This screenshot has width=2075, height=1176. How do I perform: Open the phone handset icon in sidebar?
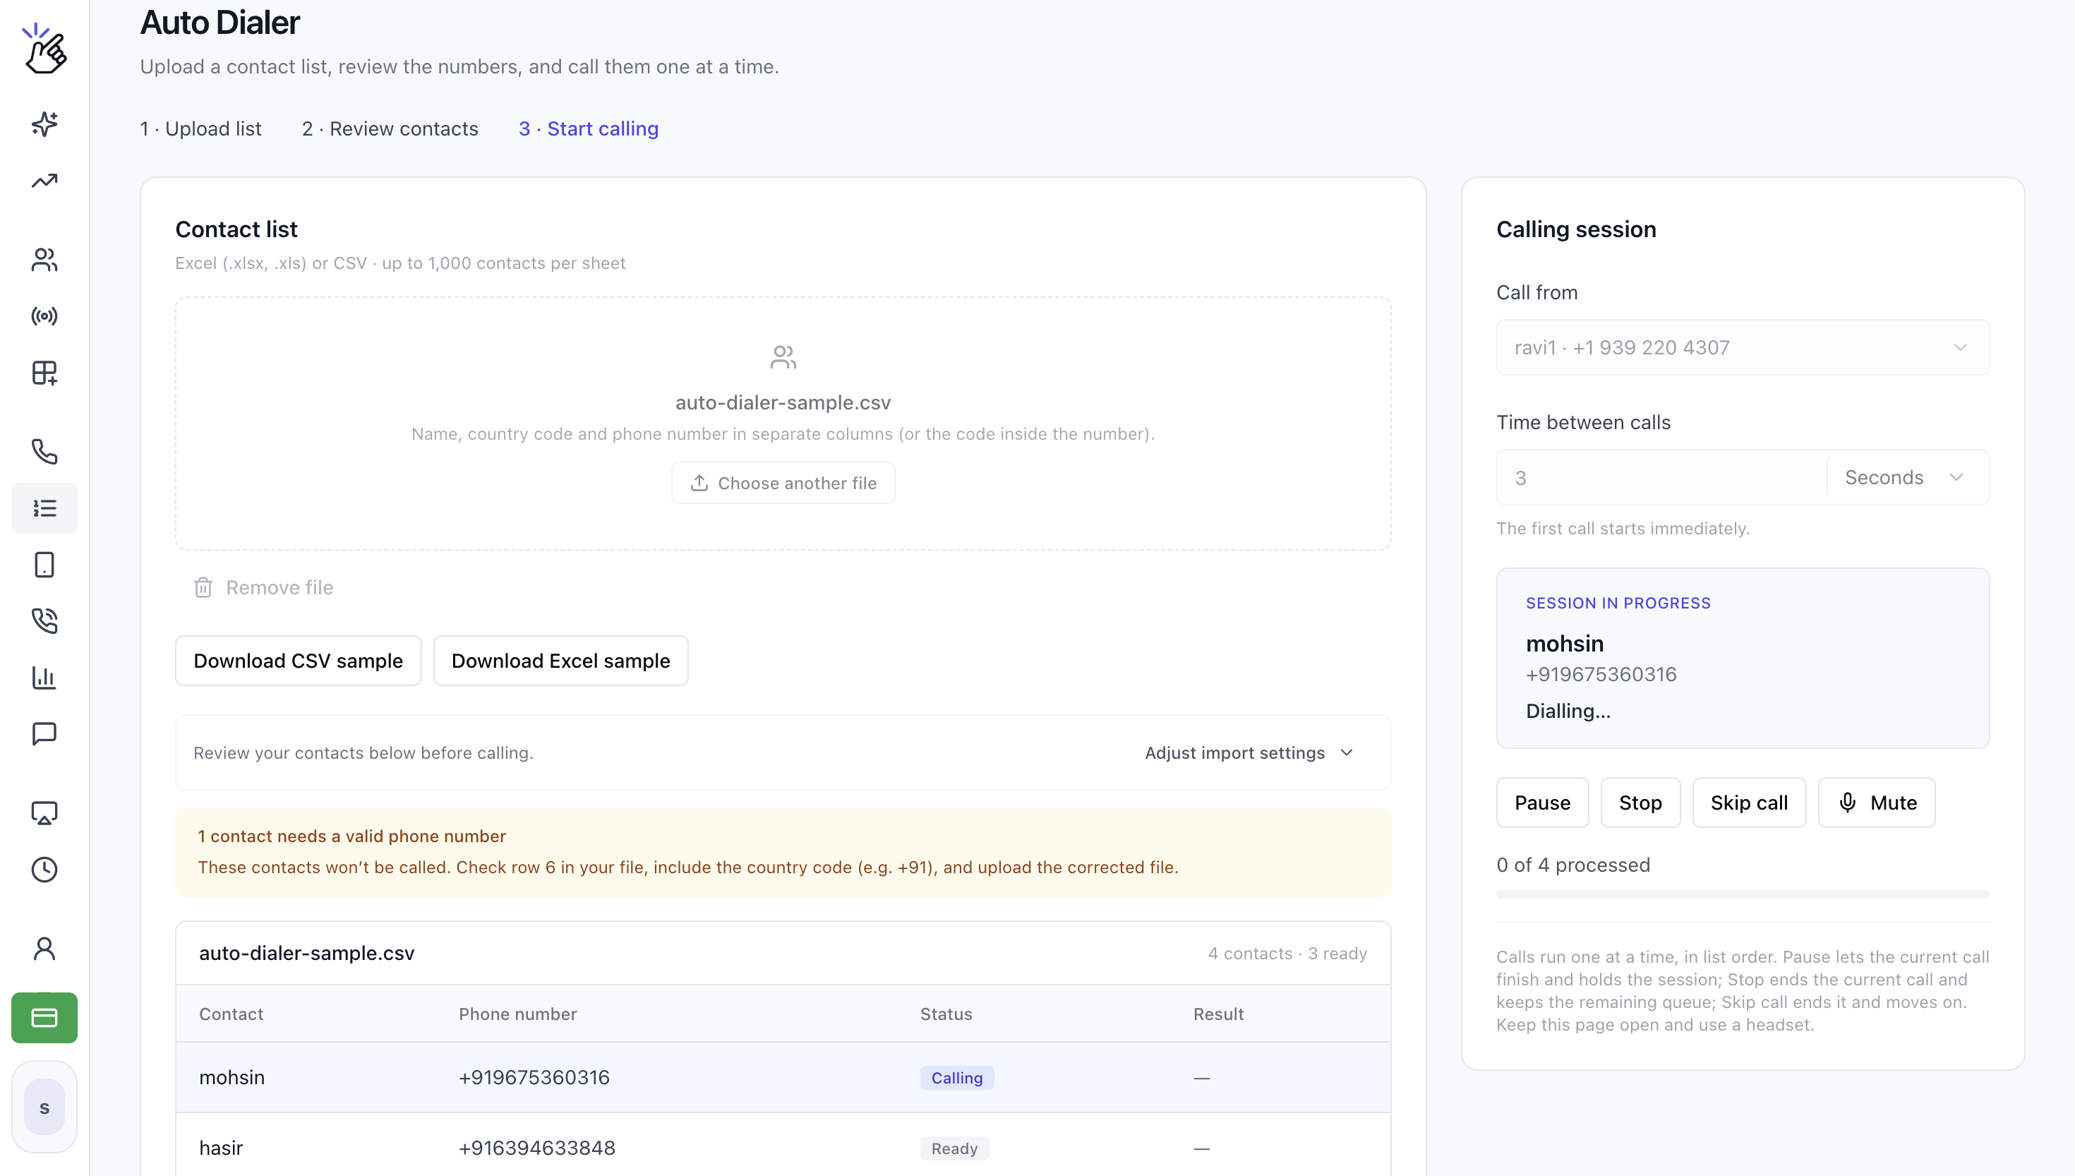click(44, 452)
